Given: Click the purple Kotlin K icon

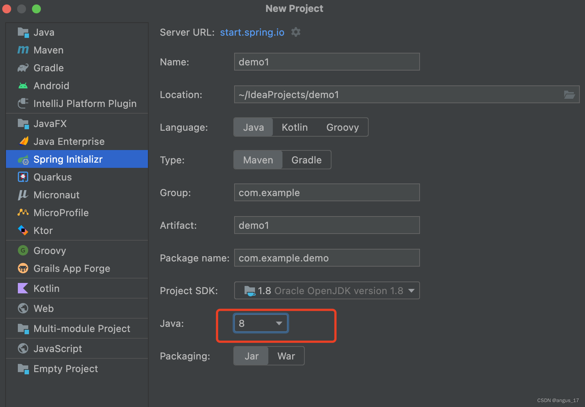Looking at the screenshot, I should (x=23, y=288).
